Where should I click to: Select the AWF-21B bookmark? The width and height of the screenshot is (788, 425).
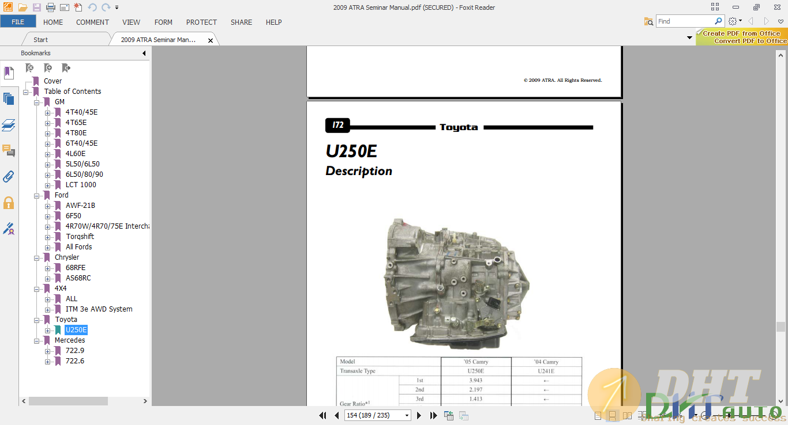(x=80, y=206)
